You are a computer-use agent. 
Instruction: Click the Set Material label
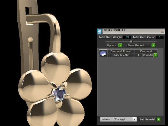(147, 119)
